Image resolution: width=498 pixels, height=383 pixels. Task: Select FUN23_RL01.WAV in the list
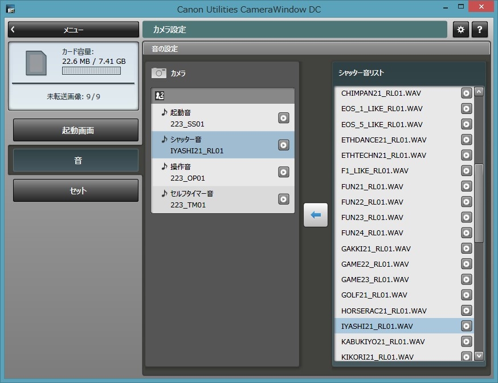coord(404,218)
